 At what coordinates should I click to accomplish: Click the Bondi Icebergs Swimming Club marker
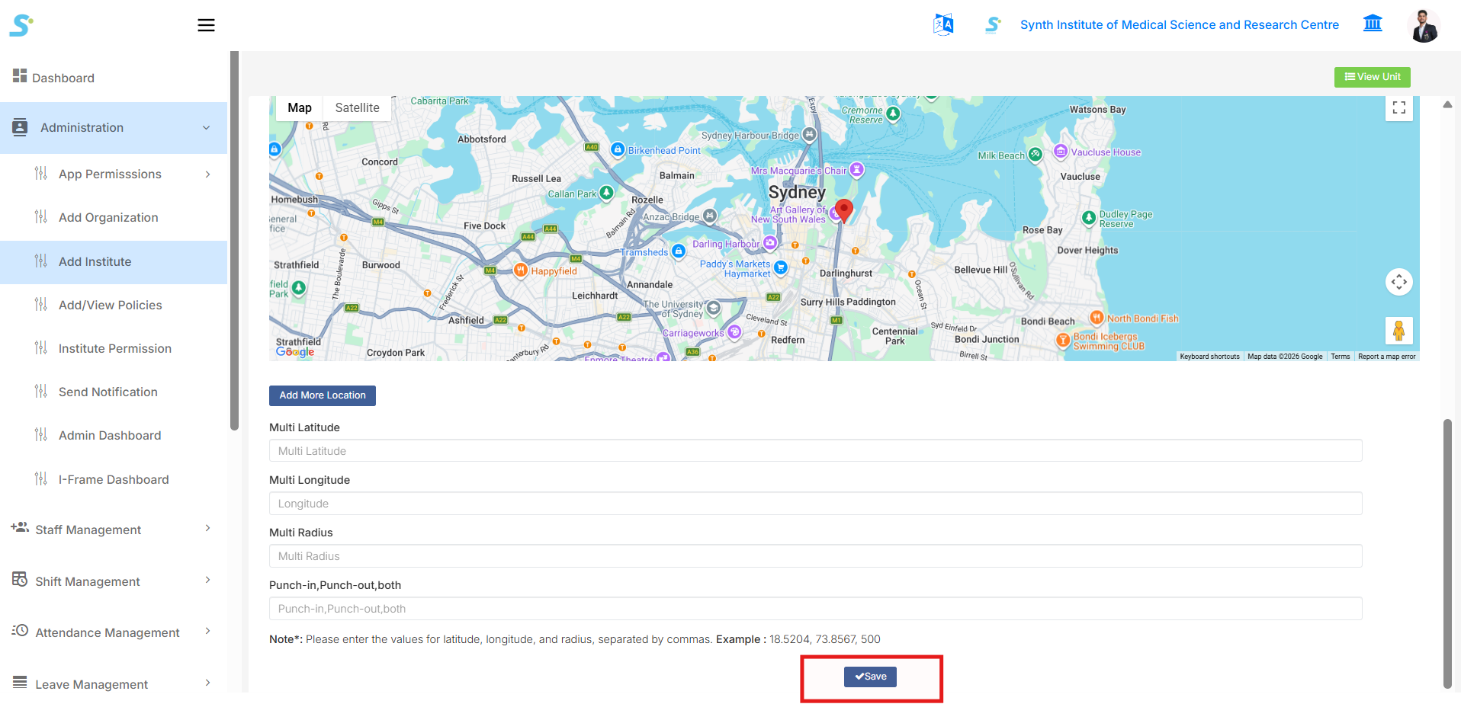click(1063, 341)
